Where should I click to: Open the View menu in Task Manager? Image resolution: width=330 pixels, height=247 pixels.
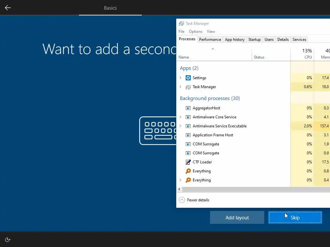pyautogui.click(x=211, y=32)
